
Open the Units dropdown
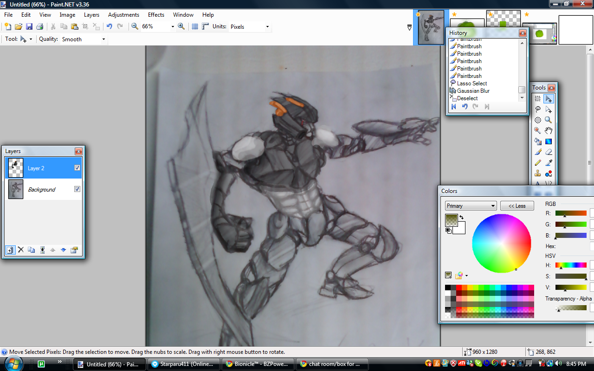tap(249, 26)
